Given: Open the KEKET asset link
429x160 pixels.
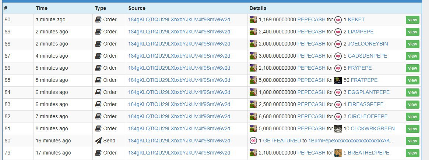Looking at the screenshot, I should click(x=356, y=19).
